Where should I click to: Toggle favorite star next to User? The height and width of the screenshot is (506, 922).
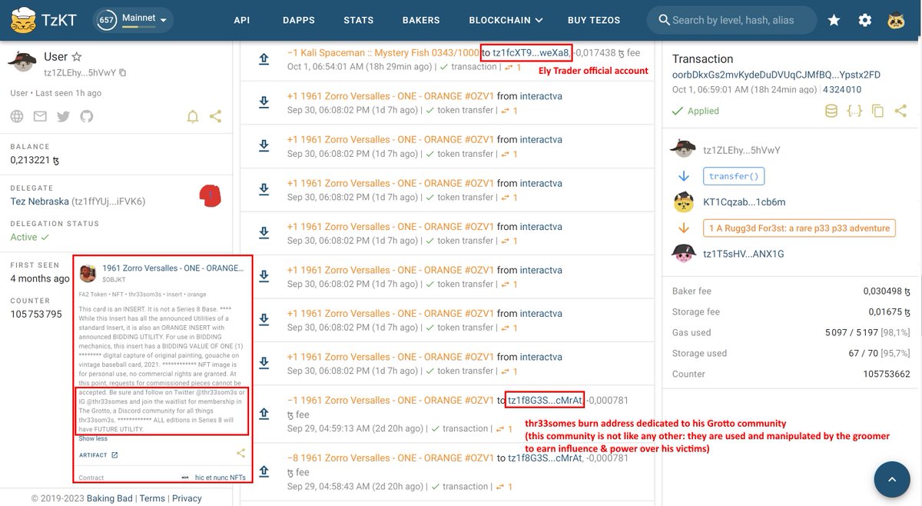(76, 56)
